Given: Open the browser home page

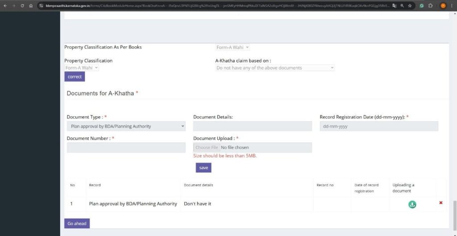Looking at the screenshot, I should [x=31, y=6].
